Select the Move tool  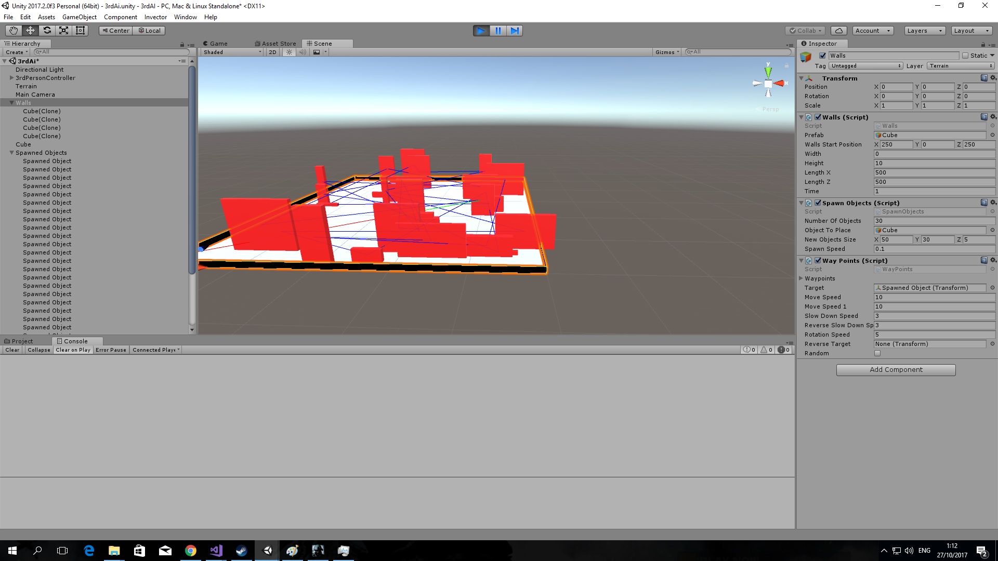(30, 31)
